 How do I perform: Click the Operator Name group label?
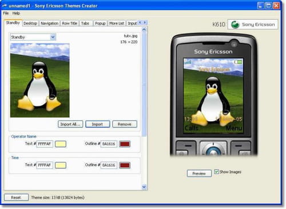(23, 136)
